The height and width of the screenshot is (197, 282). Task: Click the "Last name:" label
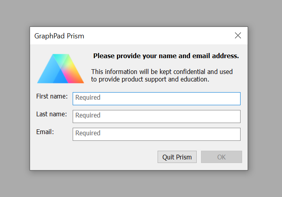[x=51, y=114]
